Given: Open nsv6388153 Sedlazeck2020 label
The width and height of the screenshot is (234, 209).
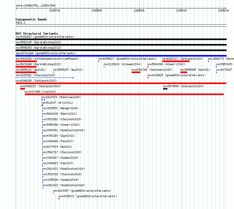Looking at the screenshot, I should [40, 86].
